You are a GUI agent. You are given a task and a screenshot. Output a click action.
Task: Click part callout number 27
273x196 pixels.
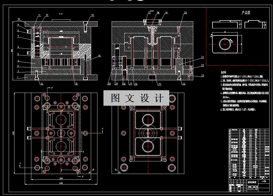click(131, 84)
